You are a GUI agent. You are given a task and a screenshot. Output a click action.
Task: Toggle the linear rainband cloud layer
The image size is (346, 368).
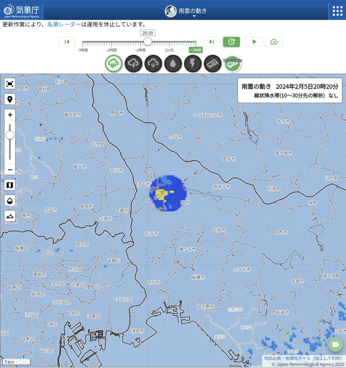[x=212, y=63]
